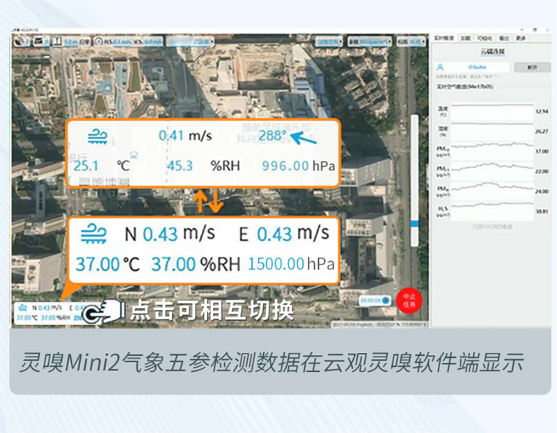The width and height of the screenshot is (557, 433).
Task: Click the H.S. horizontal speed readout
Action: point(118,42)
